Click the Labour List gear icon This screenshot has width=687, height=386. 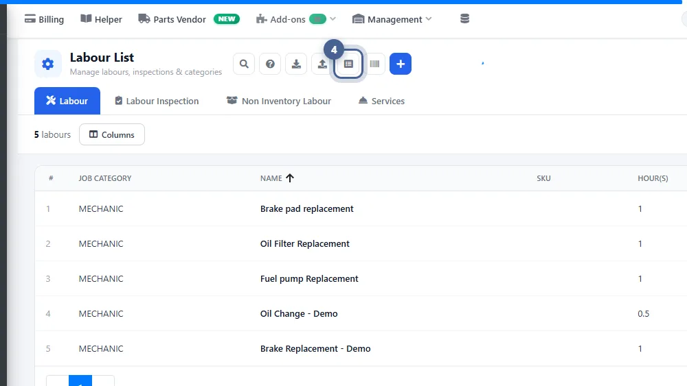pyautogui.click(x=48, y=64)
